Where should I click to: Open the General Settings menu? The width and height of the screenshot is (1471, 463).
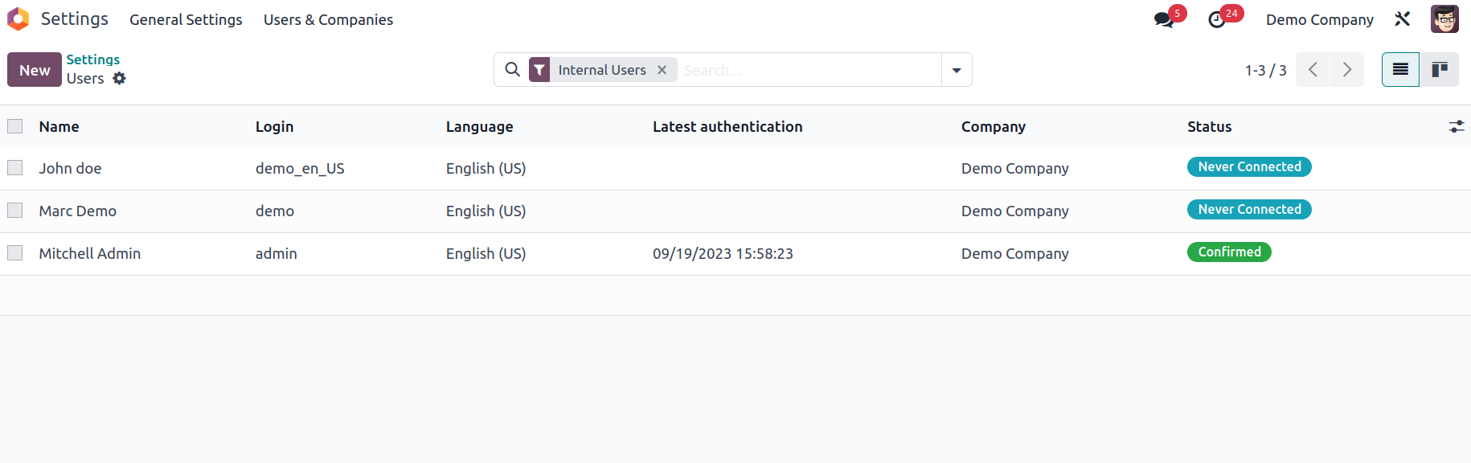(x=186, y=20)
